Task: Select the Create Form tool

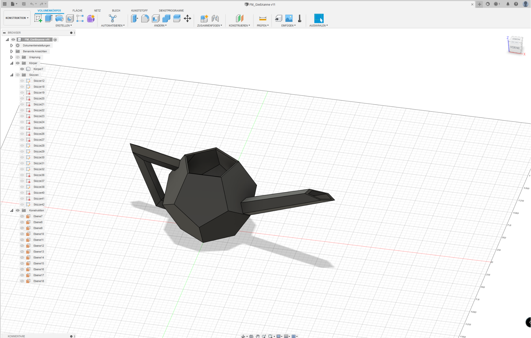Action: (x=91, y=19)
